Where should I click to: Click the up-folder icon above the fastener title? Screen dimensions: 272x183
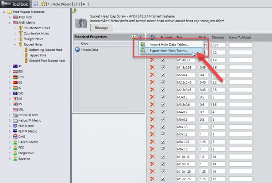[x=74, y=10]
